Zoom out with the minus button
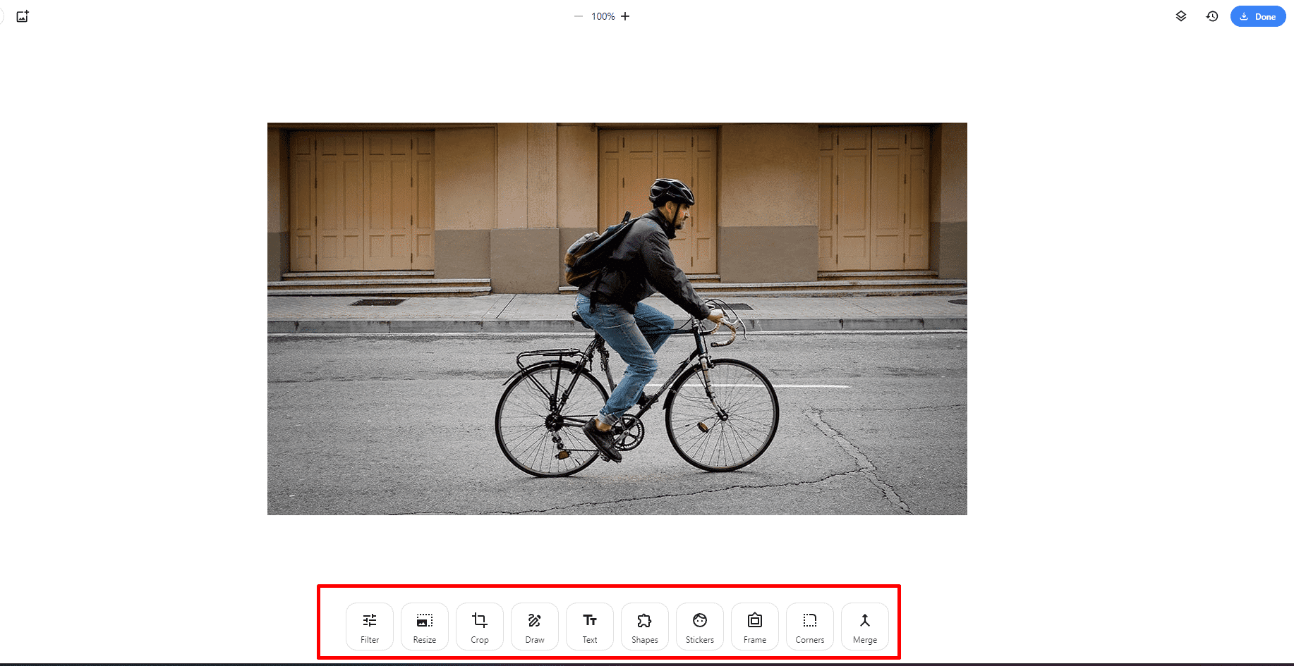The width and height of the screenshot is (1294, 666). tap(579, 16)
